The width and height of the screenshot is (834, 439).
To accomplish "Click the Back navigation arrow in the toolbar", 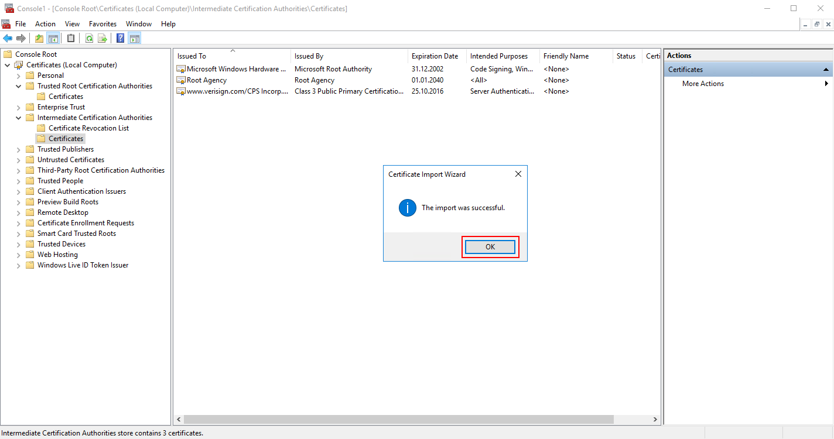I will 8,38.
